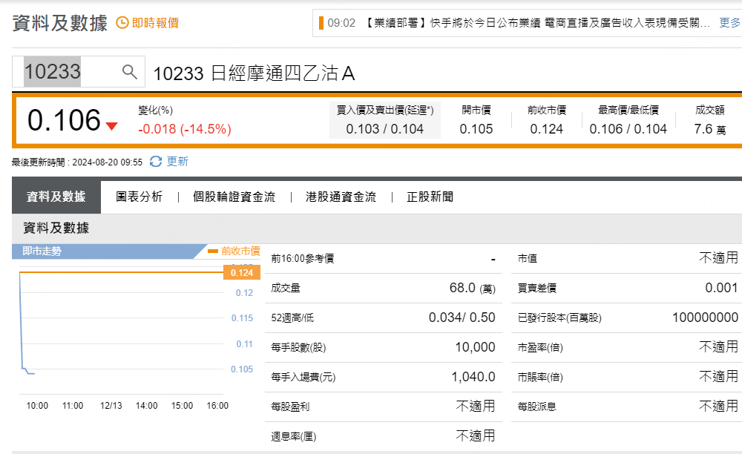Click the 週息率(厘) label
This screenshot has width=742, height=454.
293,436
